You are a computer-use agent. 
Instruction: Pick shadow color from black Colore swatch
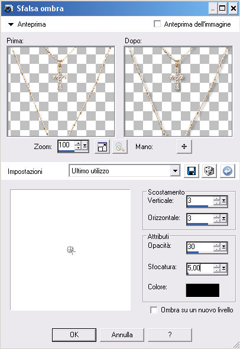point(203,290)
